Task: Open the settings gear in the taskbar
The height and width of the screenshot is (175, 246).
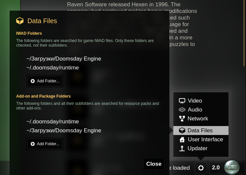Action: [x=201, y=168]
